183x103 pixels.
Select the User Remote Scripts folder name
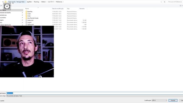(33, 18)
